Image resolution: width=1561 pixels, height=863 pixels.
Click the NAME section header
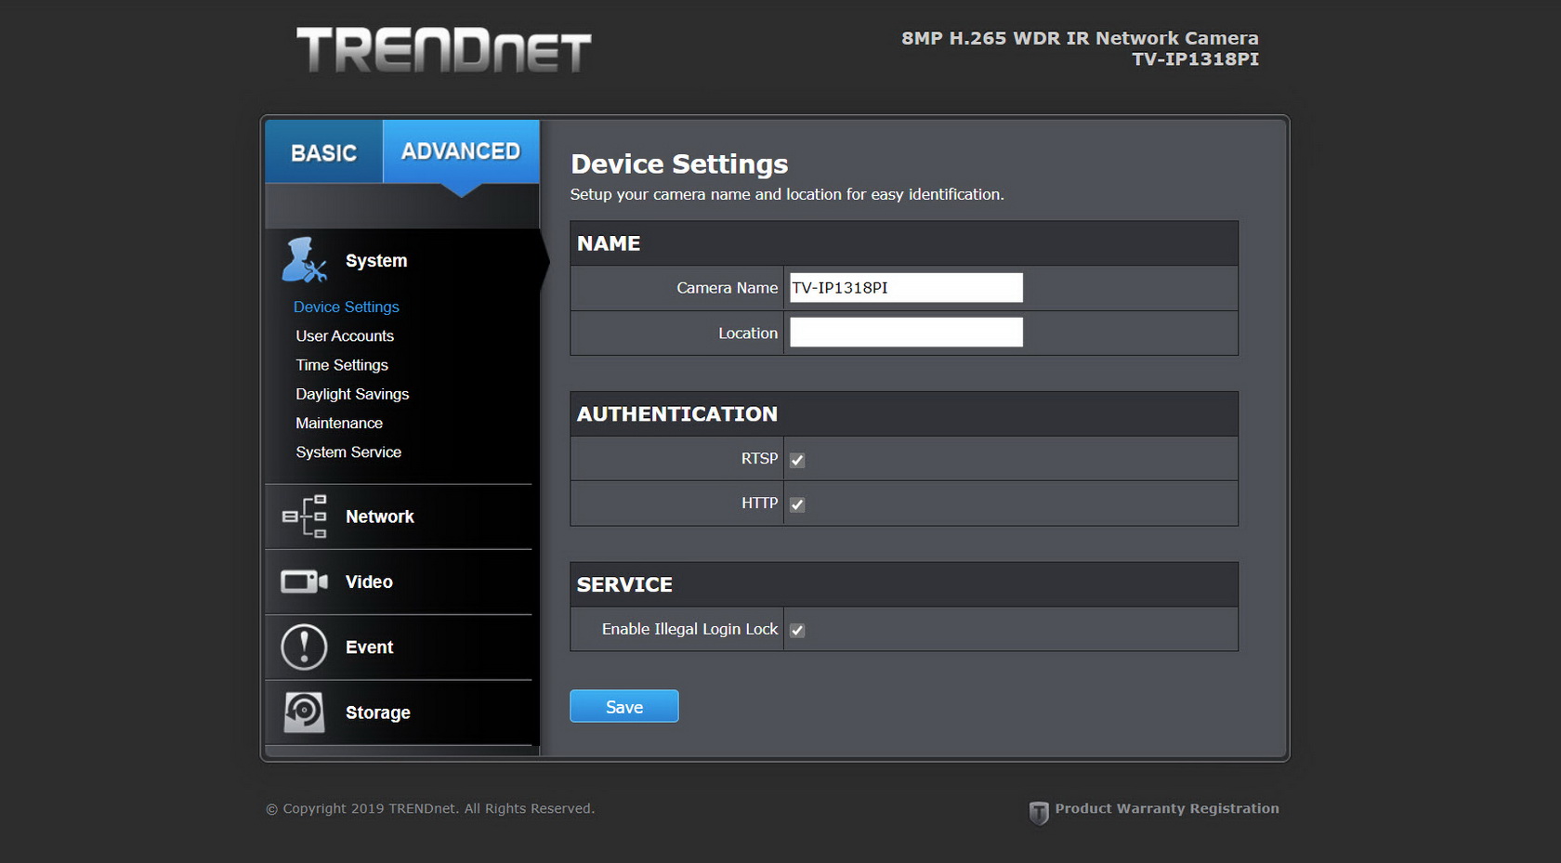click(904, 243)
